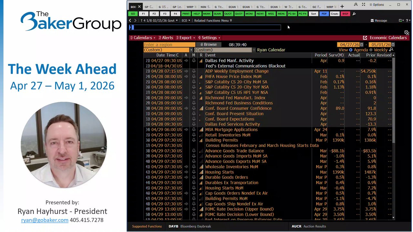The width and height of the screenshot is (413, 232).
Task: Sort by the Event column header
Action: pos(210,55)
